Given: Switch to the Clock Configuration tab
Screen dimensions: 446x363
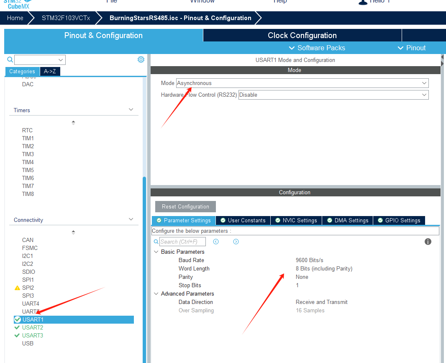Looking at the screenshot, I should (302, 35).
